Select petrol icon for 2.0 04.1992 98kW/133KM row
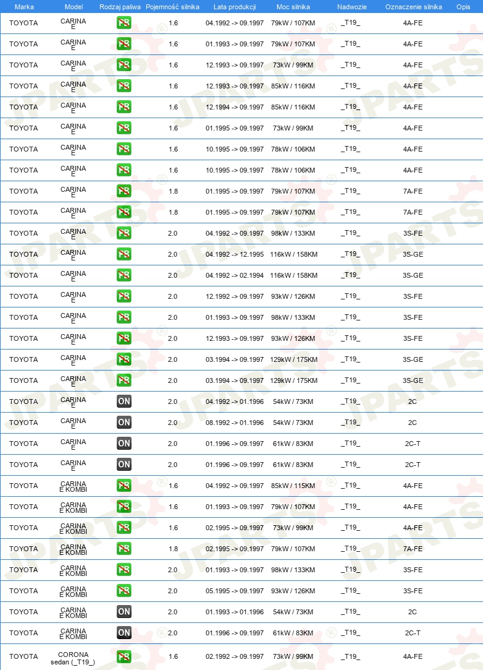Screen dimensions: 483x670 tap(124, 233)
